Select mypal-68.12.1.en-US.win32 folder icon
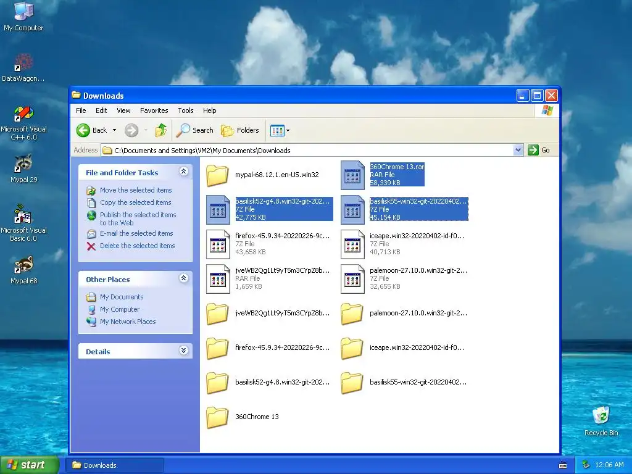The height and width of the screenshot is (474, 632). [x=217, y=175]
